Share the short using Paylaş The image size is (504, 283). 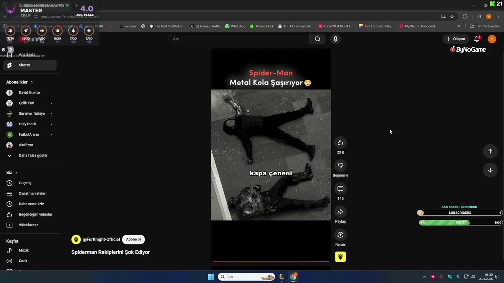[x=340, y=212]
